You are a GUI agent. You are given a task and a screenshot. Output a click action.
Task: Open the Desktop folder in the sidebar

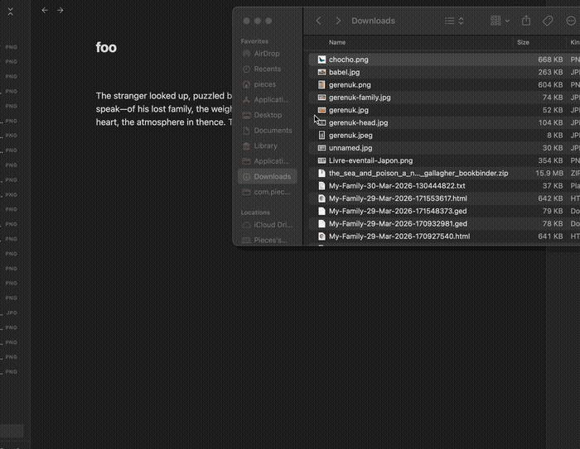pos(268,115)
